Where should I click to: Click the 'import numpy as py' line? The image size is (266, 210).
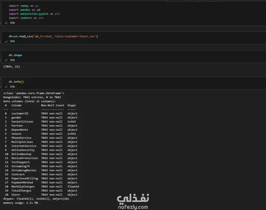tap(24, 6)
